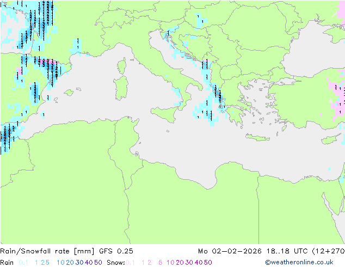Click the snow legend value 40
This screenshot has width=345, height=267.
tap(199, 263)
